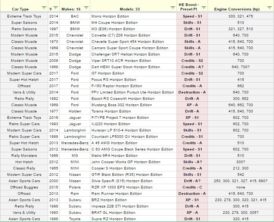Select the 1965 year cell
This screenshot has height=222, width=274.
pos(54,168)
